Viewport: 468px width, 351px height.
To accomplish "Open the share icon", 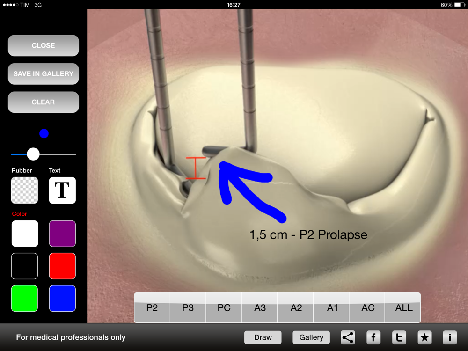I will (348, 337).
